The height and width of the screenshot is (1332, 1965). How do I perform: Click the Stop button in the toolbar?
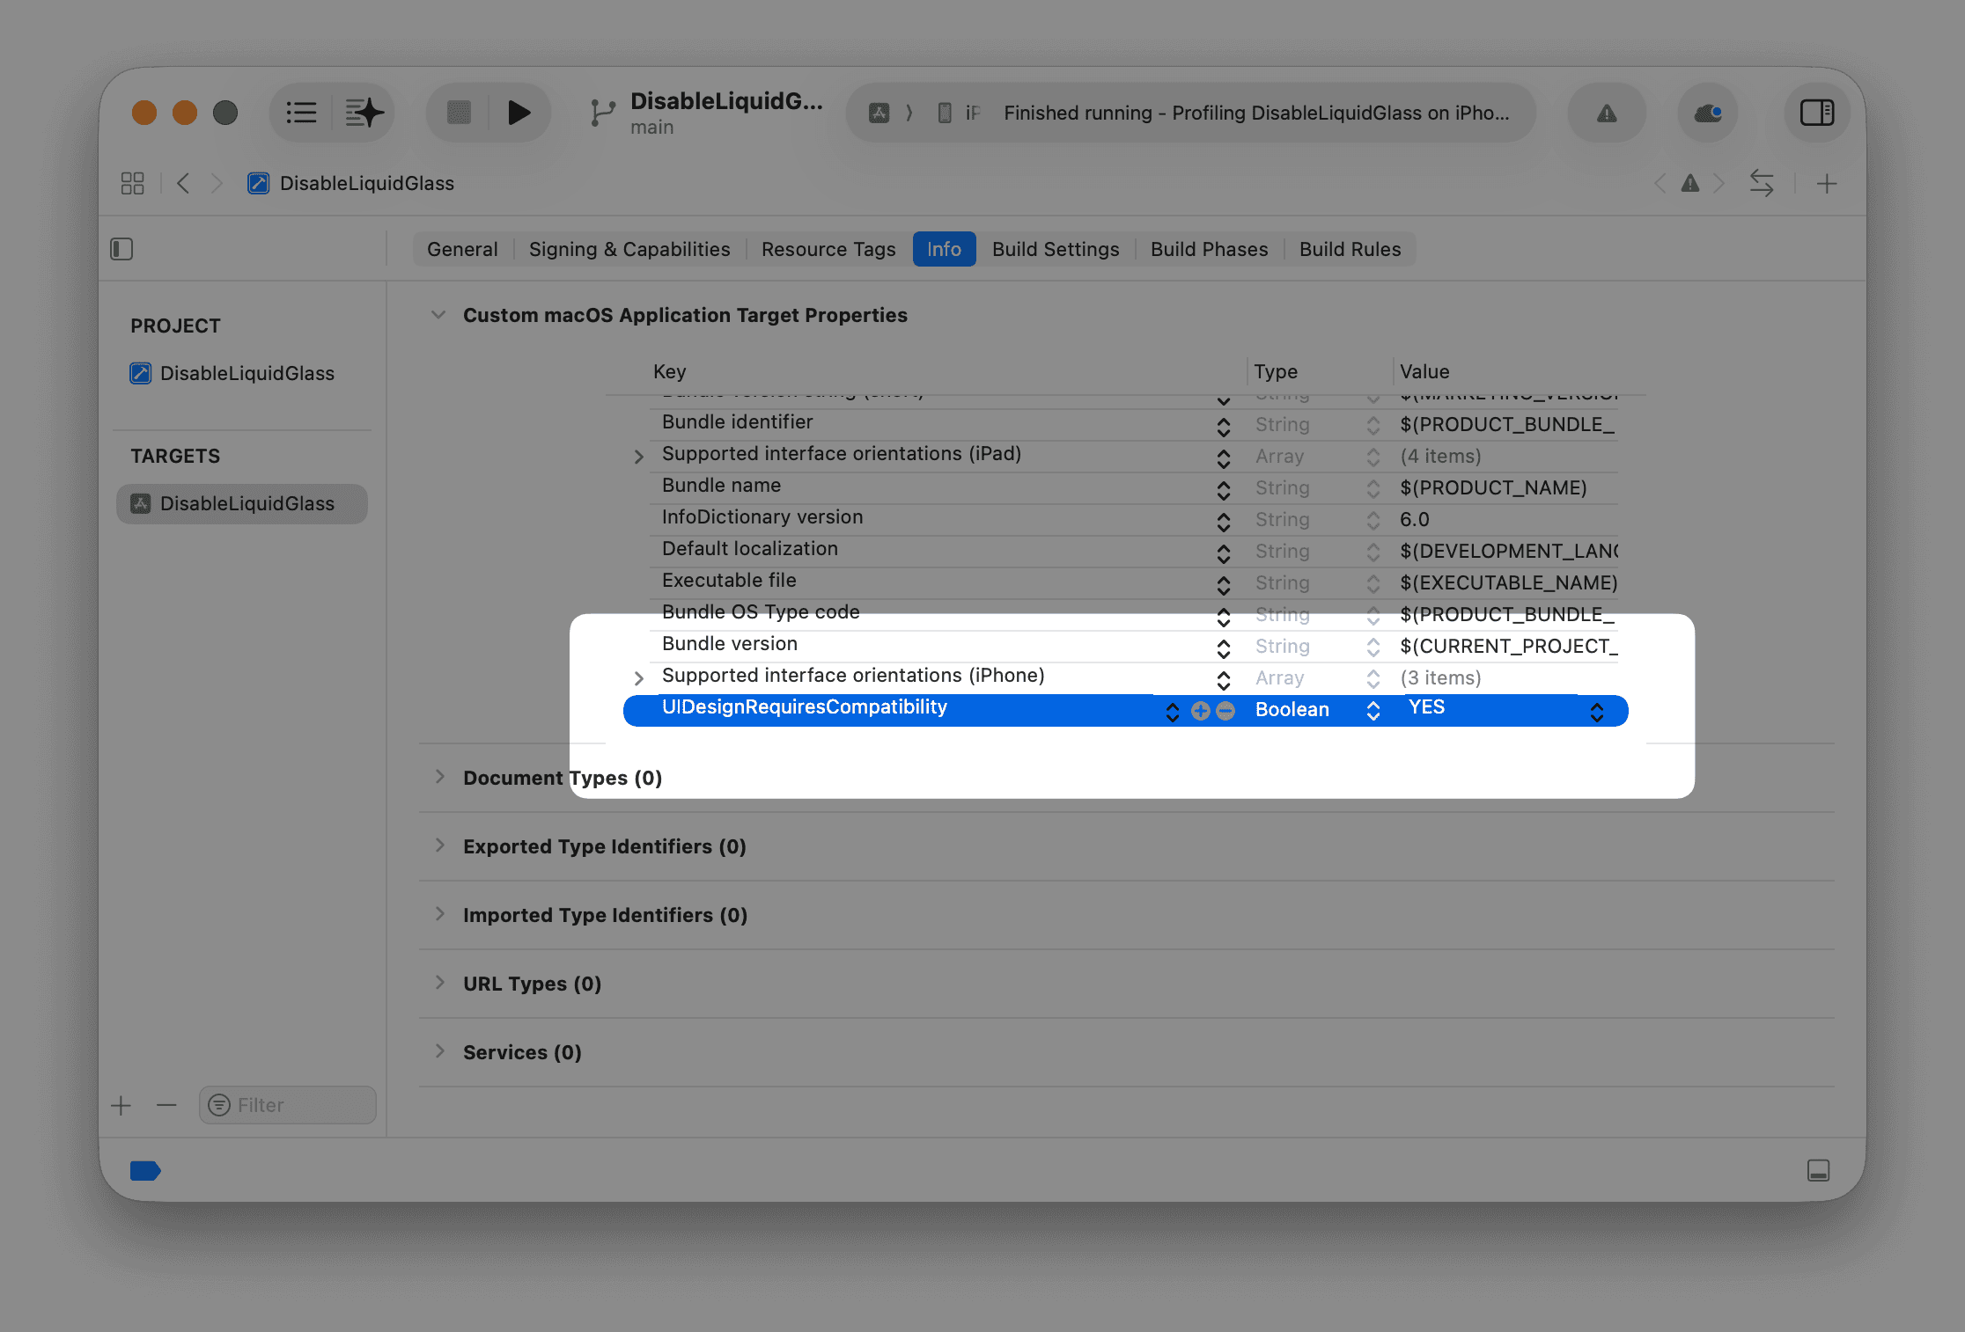pyautogui.click(x=459, y=112)
